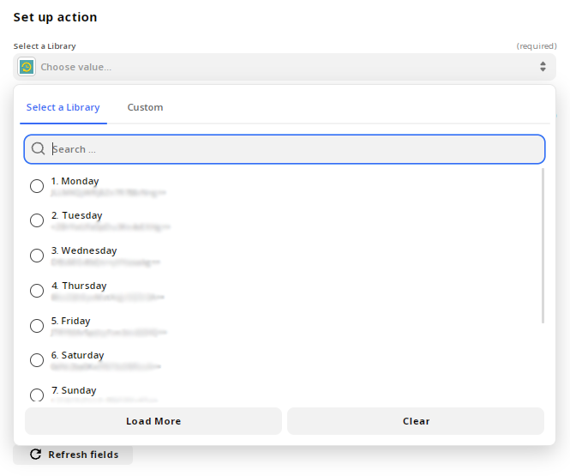Select the Sunday radio button
Viewport: 570px width, 476px height.
pos(37,395)
